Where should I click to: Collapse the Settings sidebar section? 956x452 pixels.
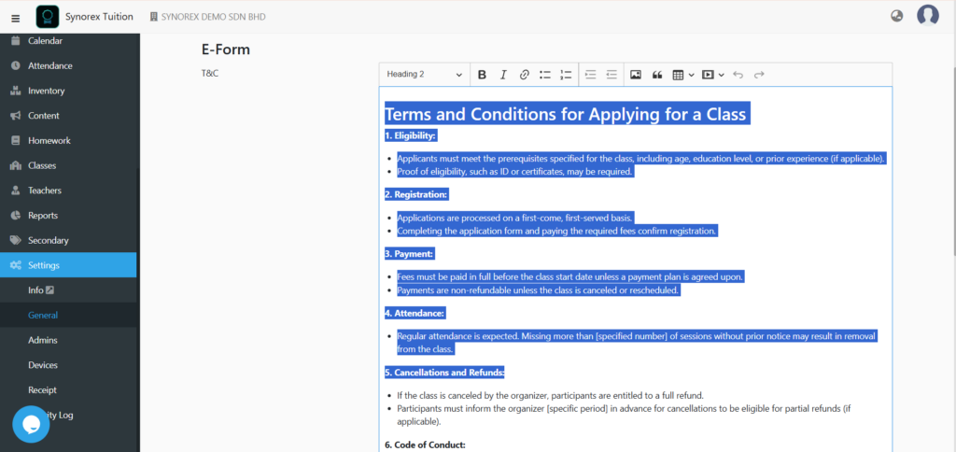(68, 265)
